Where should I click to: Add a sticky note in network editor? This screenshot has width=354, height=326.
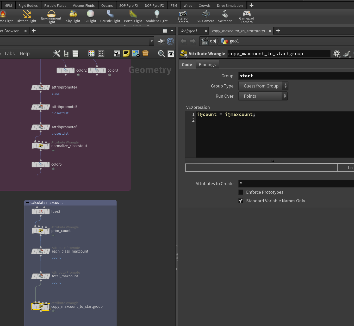(126, 54)
